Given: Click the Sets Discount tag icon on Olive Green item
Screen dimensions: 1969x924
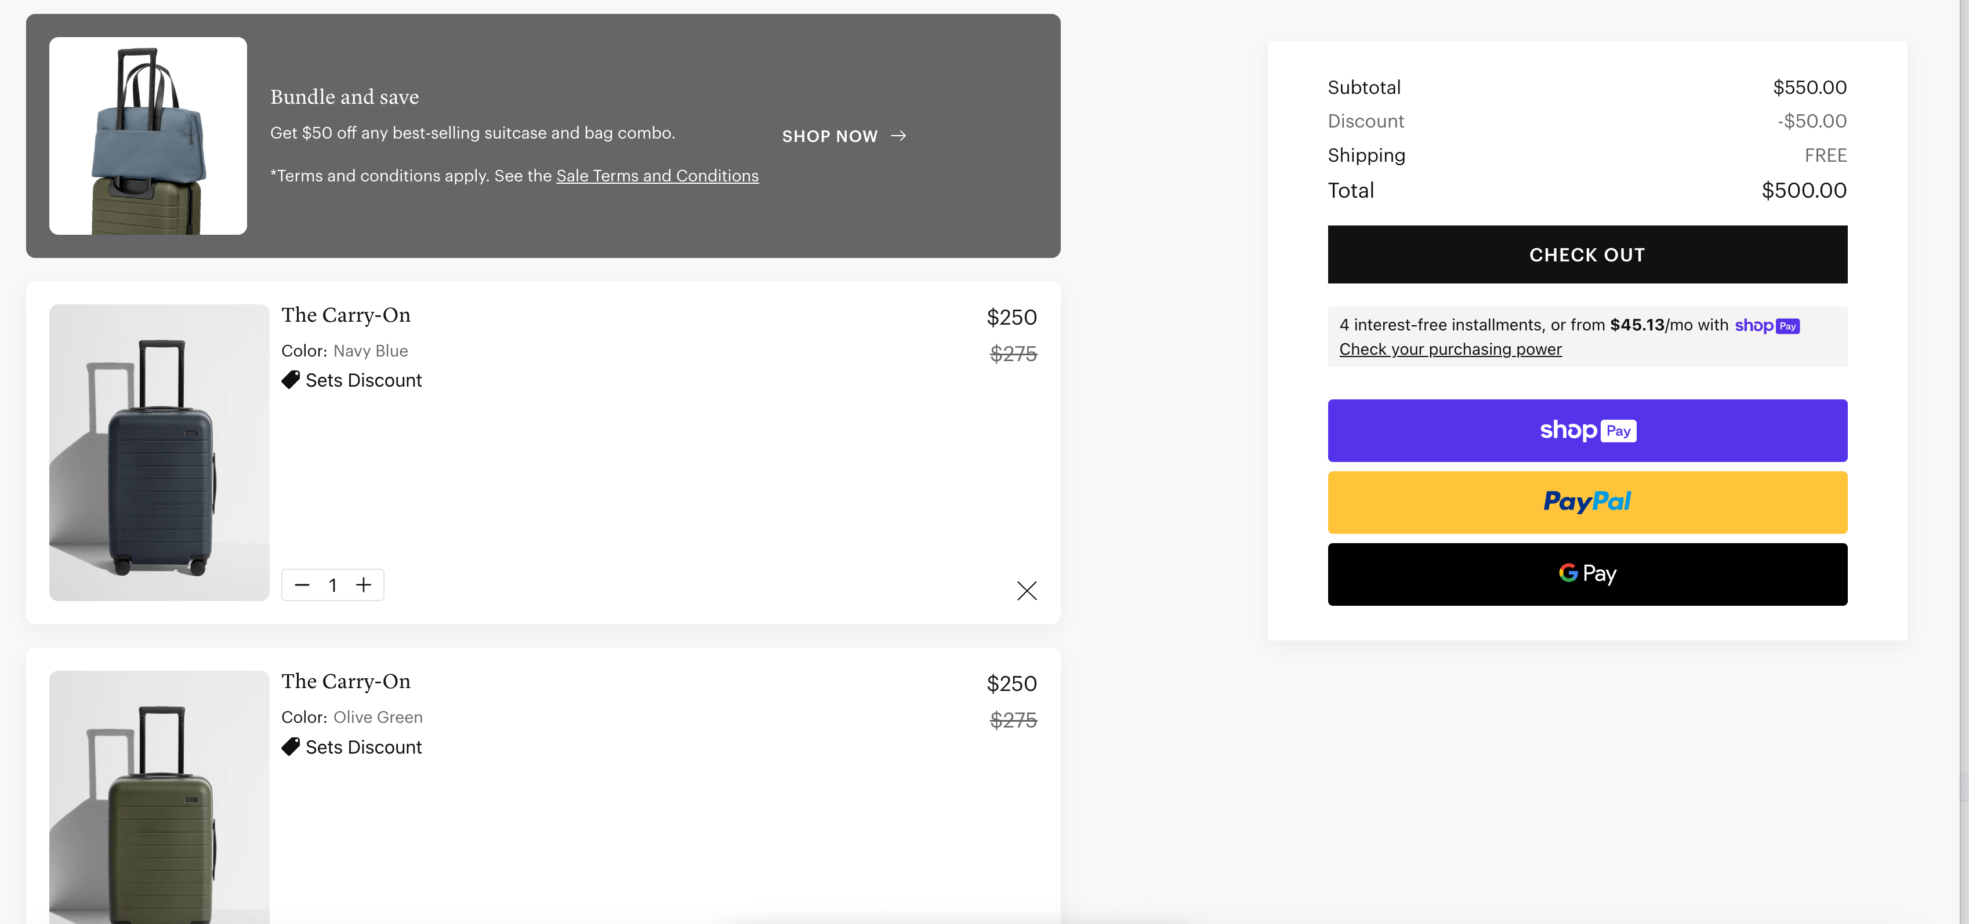Looking at the screenshot, I should click(x=291, y=747).
